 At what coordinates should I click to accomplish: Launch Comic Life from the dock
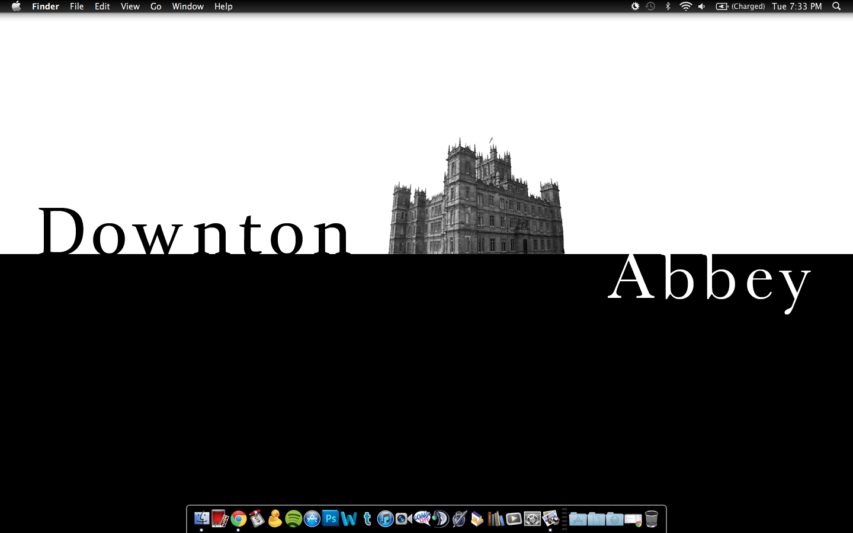(x=422, y=519)
